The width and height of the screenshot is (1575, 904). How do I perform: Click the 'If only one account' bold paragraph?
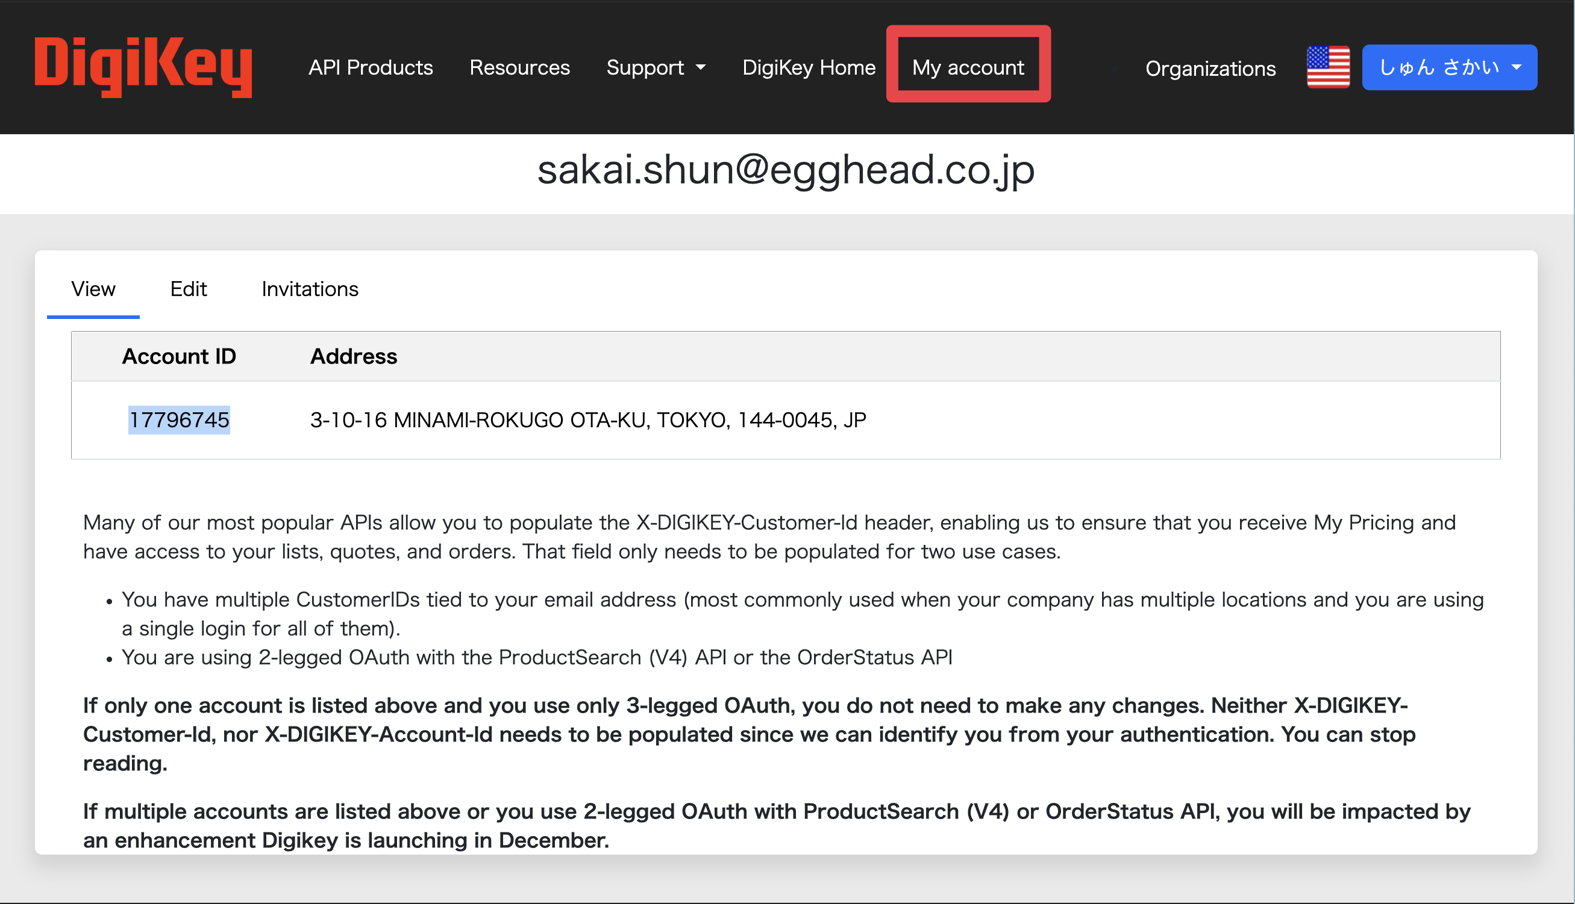(x=749, y=734)
